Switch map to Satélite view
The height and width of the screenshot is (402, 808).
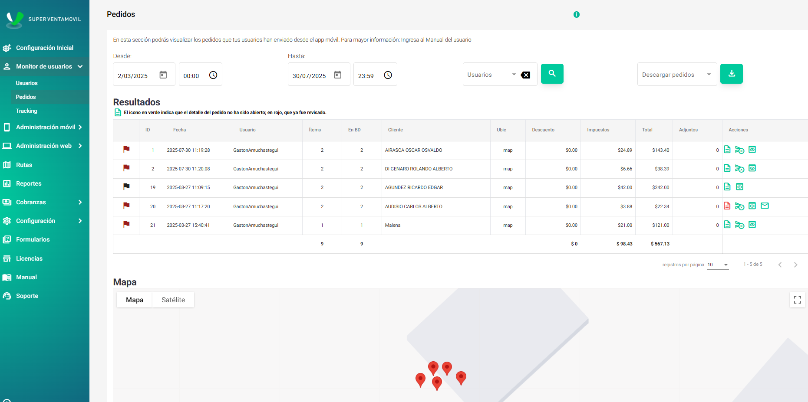[x=173, y=300]
